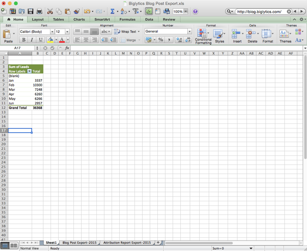Click the decrease indent icon
The width and height of the screenshot is (307, 251).
pyautogui.click(x=105, y=40)
